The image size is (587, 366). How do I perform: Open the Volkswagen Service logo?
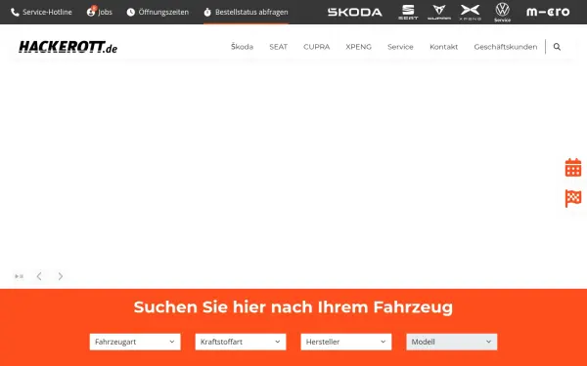point(503,12)
